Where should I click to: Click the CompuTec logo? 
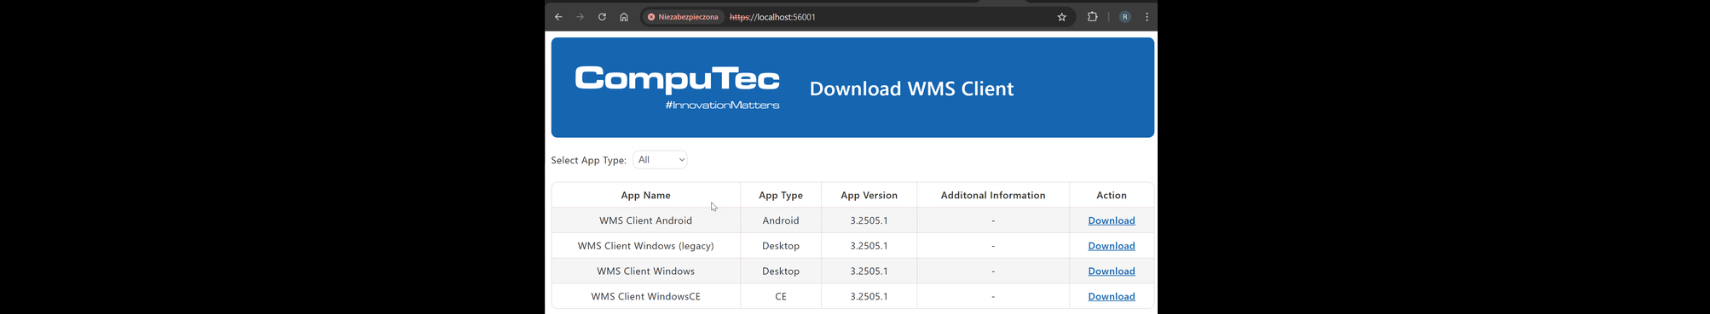pyautogui.click(x=678, y=88)
